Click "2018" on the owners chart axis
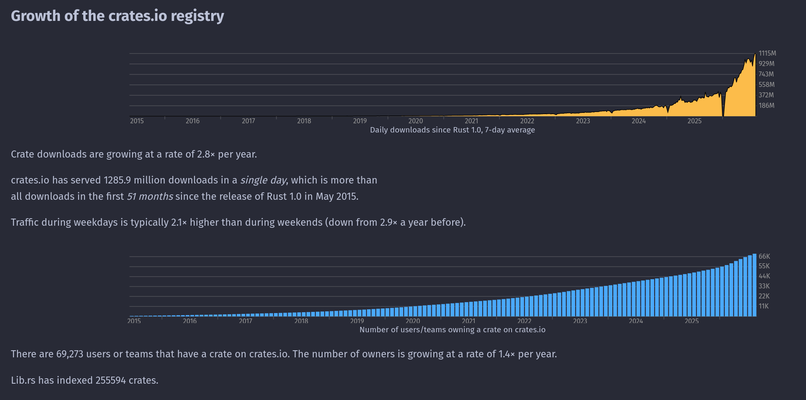This screenshot has width=806, height=400. click(301, 321)
